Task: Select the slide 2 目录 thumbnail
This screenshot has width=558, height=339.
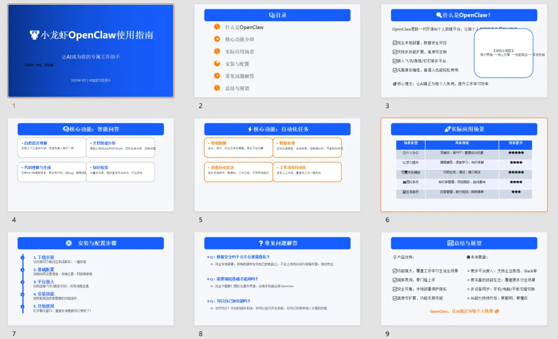Action: point(277,51)
